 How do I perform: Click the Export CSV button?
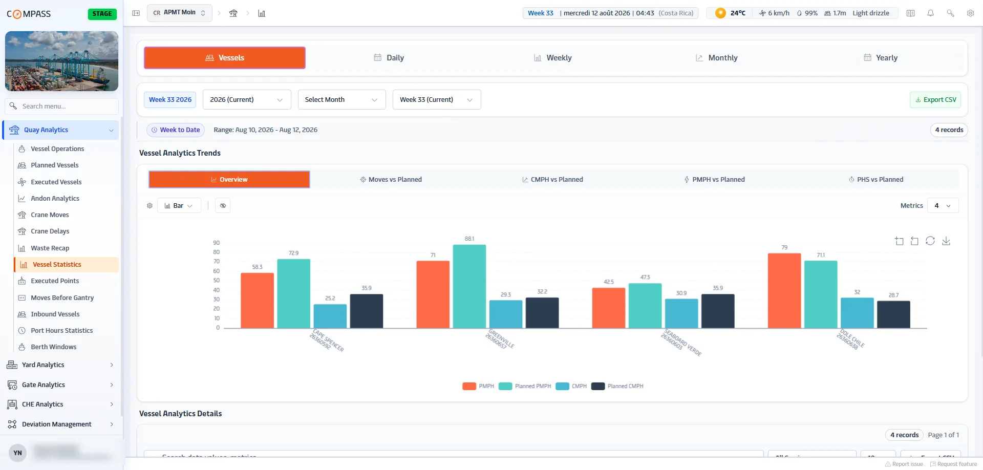pos(935,100)
